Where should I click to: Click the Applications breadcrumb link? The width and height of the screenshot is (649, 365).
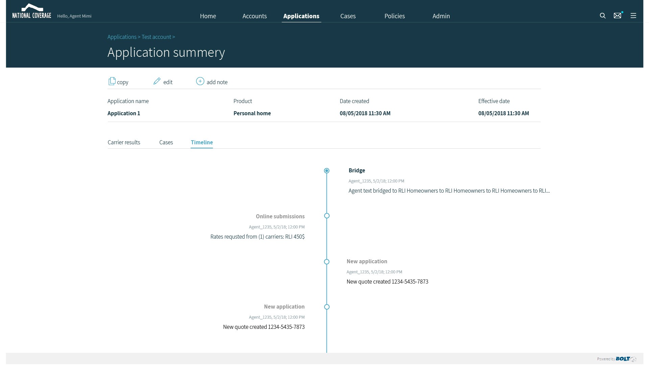(122, 37)
